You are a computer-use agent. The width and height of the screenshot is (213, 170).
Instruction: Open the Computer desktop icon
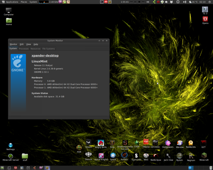click(x=9, y=11)
